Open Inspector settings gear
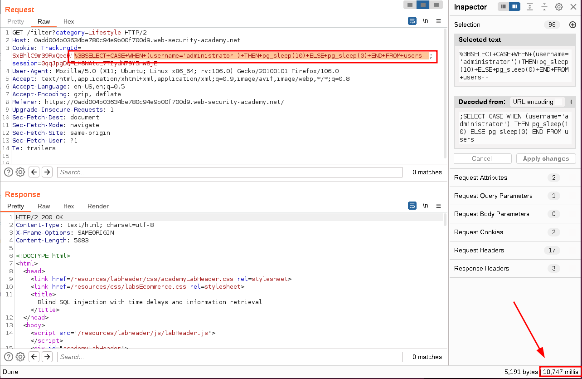The image size is (582, 379). pyautogui.click(x=559, y=7)
